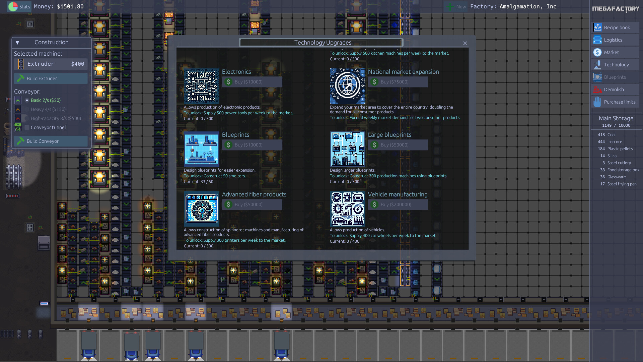Close the Technology Upgrades dialog
The width and height of the screenshot is (643, 362).
465,43
